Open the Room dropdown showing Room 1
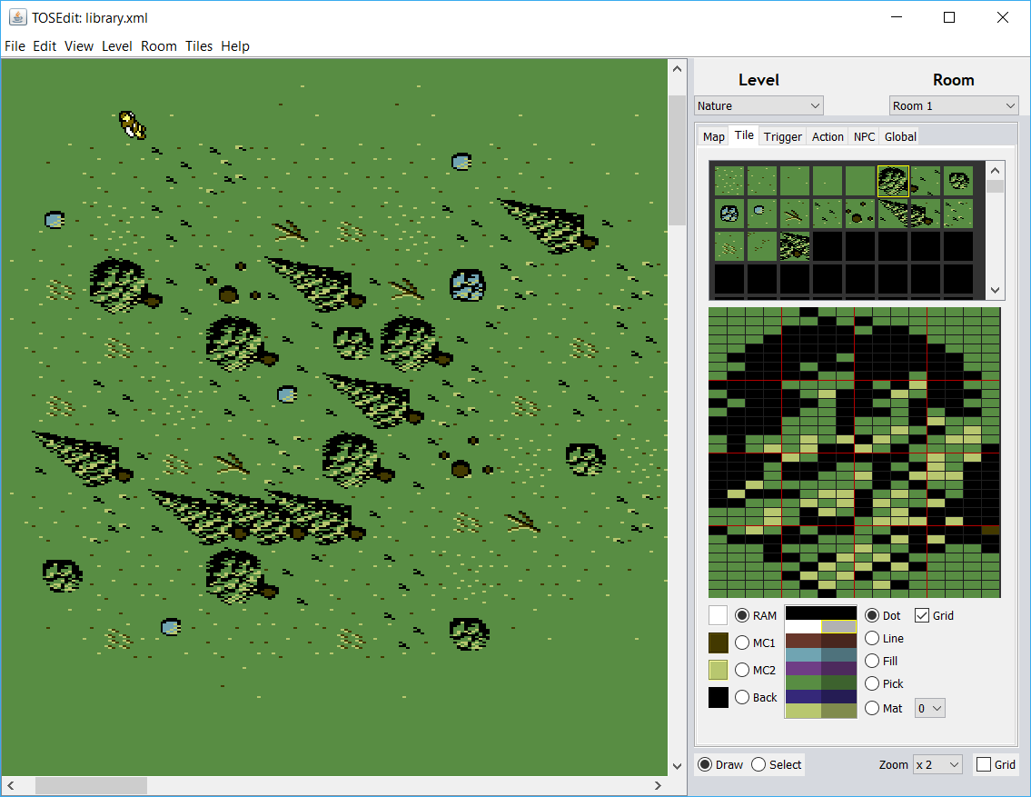 (954, 105)
